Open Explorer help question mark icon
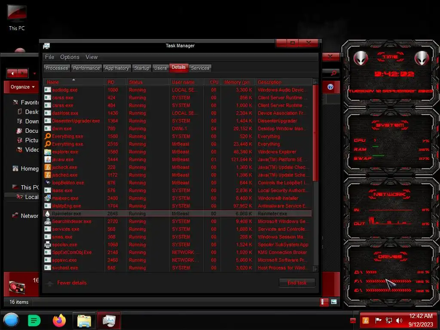This screenshot has height=330, width=440. pos(330,87)
